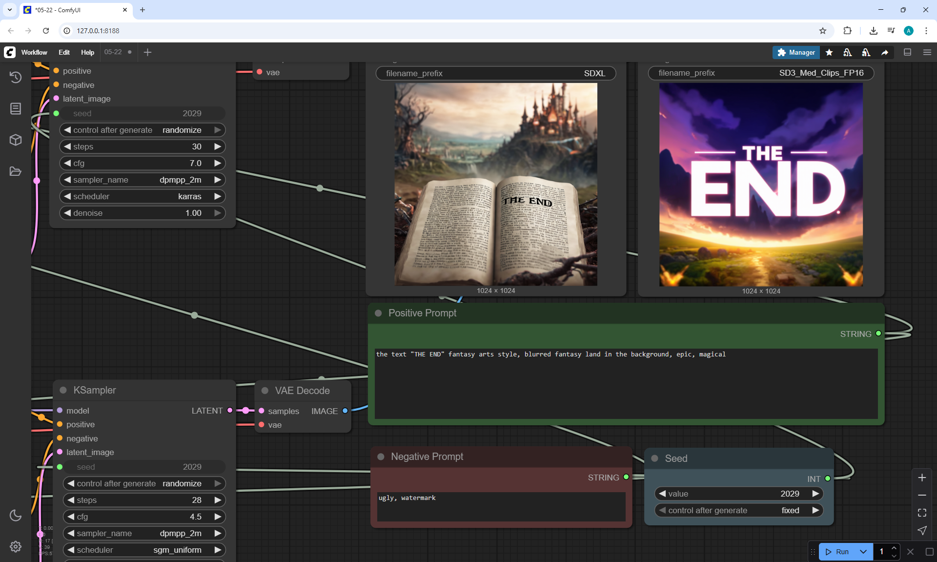Open the settings gear icon

(x=16, y=546)
